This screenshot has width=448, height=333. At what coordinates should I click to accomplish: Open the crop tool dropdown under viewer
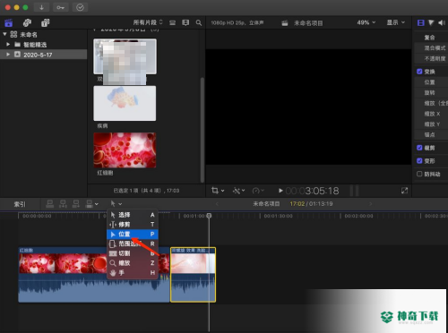click(x=218, y=191)
